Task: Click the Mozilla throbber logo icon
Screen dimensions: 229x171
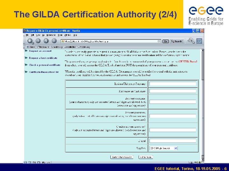Action: (x=199, y=41)
